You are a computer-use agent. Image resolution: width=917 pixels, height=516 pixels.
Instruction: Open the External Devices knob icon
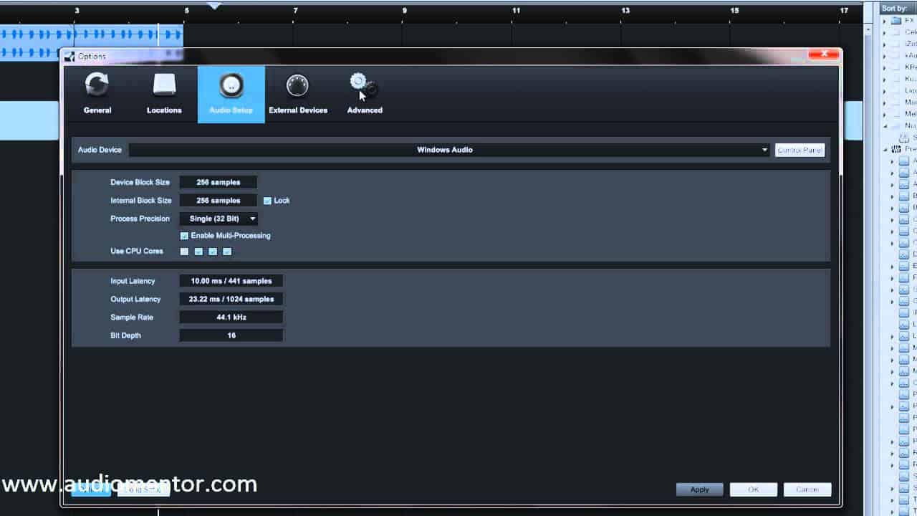tap(297, 85)
